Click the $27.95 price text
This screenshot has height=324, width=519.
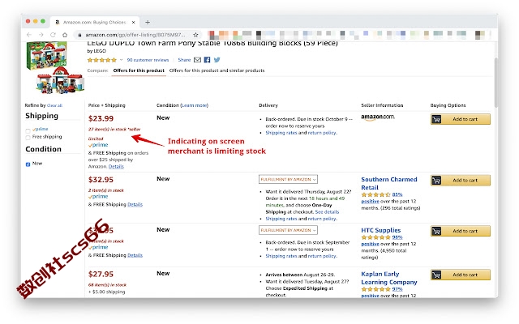(101, 274)
